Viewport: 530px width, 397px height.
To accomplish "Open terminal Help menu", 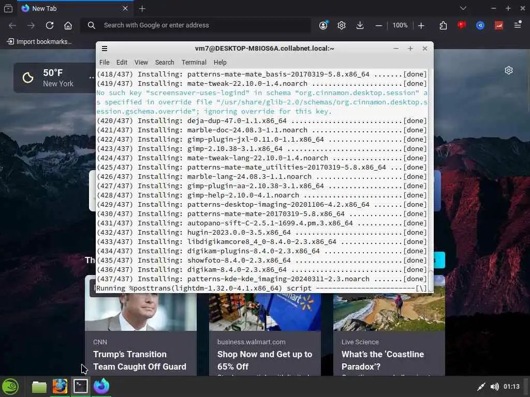I will (220, 63).
